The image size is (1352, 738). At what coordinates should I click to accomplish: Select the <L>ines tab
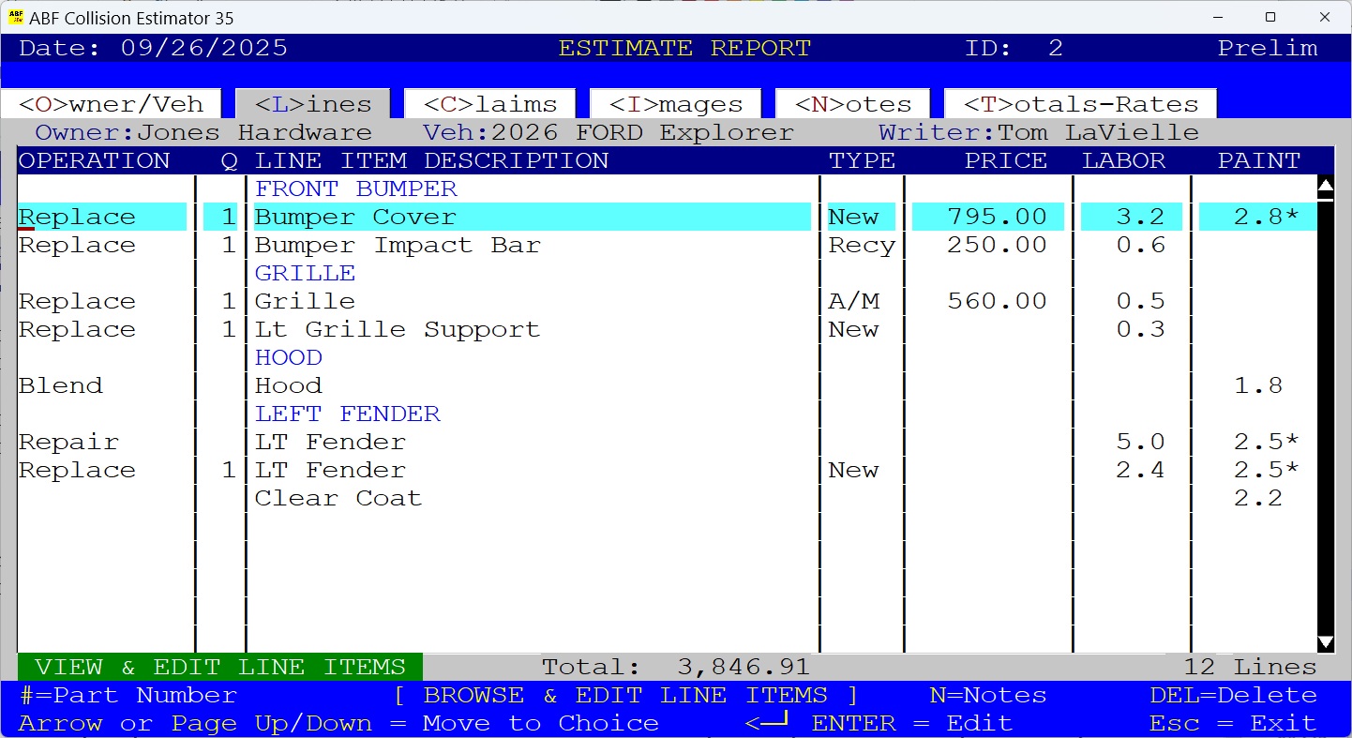click(312, 104)
